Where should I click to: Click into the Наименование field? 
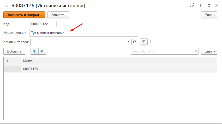pyautogui.click(x=84, y=33)
